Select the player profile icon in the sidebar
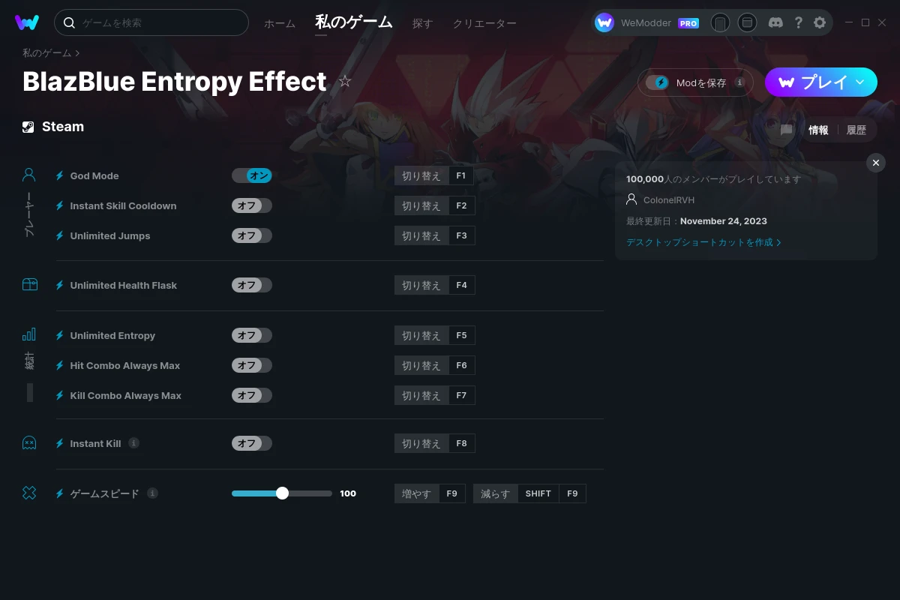Image resolution: width=900 pixels, height=600 pixels. (28, 174)
